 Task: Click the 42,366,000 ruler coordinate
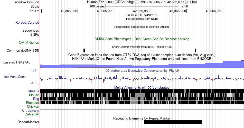pyautogui.click(x=178, y=11)
